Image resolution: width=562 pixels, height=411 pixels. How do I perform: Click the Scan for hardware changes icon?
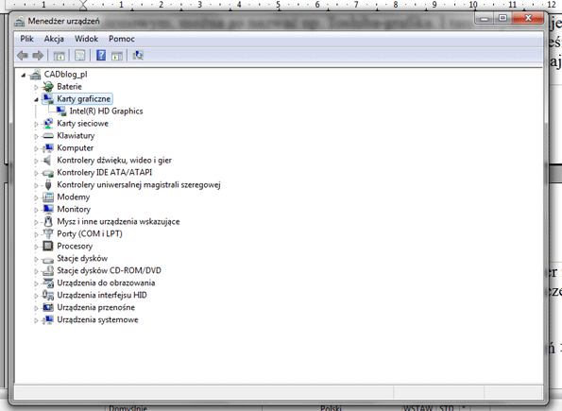click(x=138, y=55)
